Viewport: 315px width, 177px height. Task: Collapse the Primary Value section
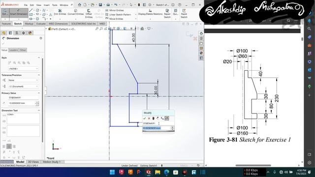(x=39, y=93)
